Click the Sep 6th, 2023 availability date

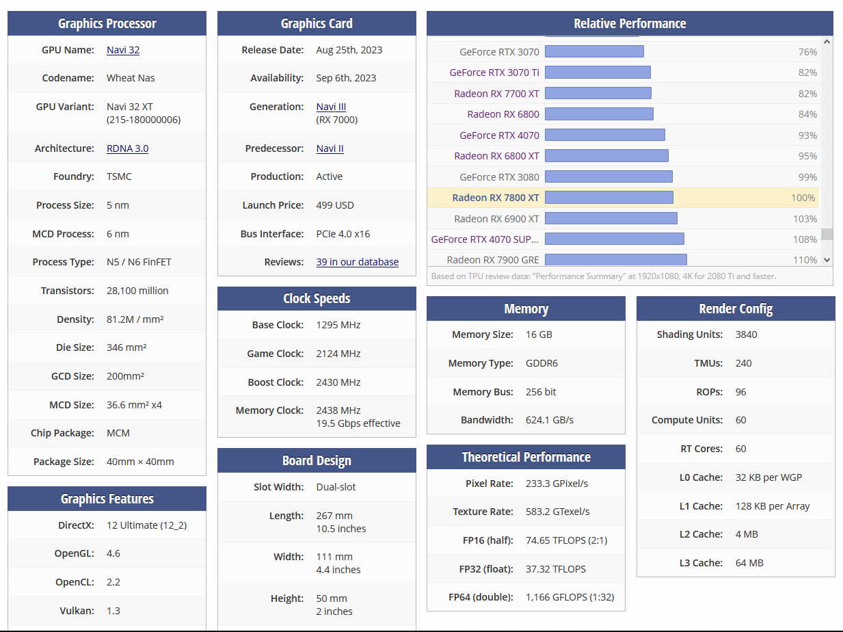point(346,78)
